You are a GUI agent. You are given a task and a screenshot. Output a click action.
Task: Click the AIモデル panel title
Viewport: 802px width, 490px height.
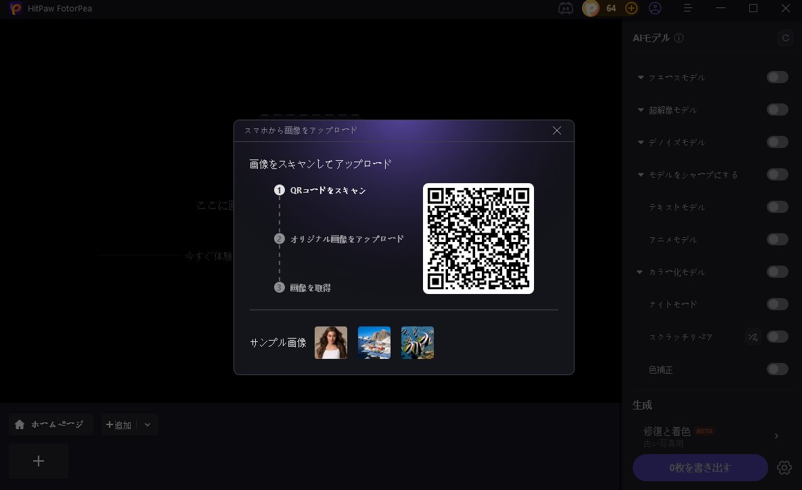(651, 38)
